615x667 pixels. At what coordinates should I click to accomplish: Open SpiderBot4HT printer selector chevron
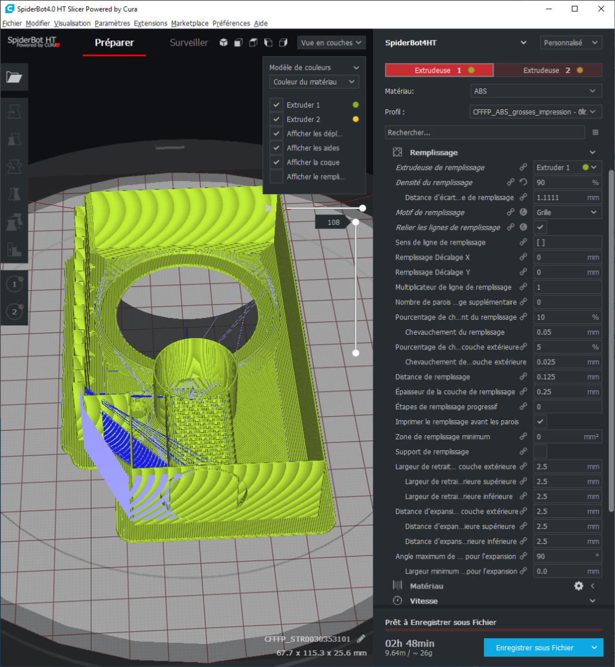coord(524,43)
